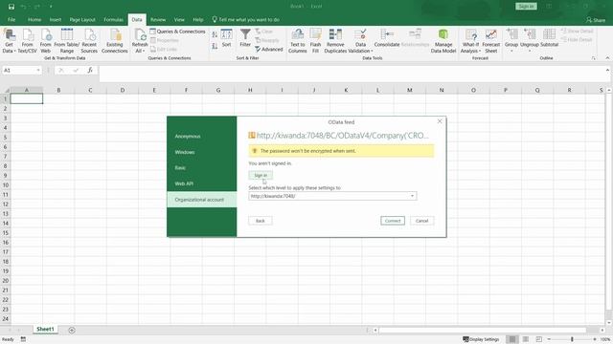
Task: Click Refresh All icon
Action: pos(140,35)
